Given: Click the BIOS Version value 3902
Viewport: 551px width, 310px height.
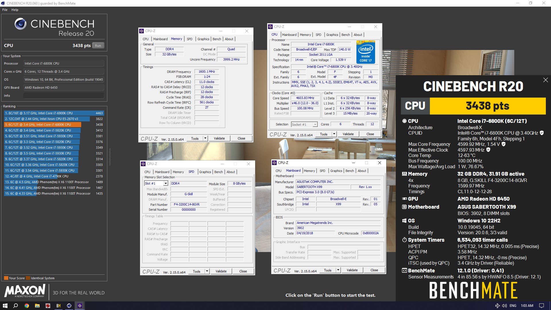Looking at the screenshot, I should [338, 228].
